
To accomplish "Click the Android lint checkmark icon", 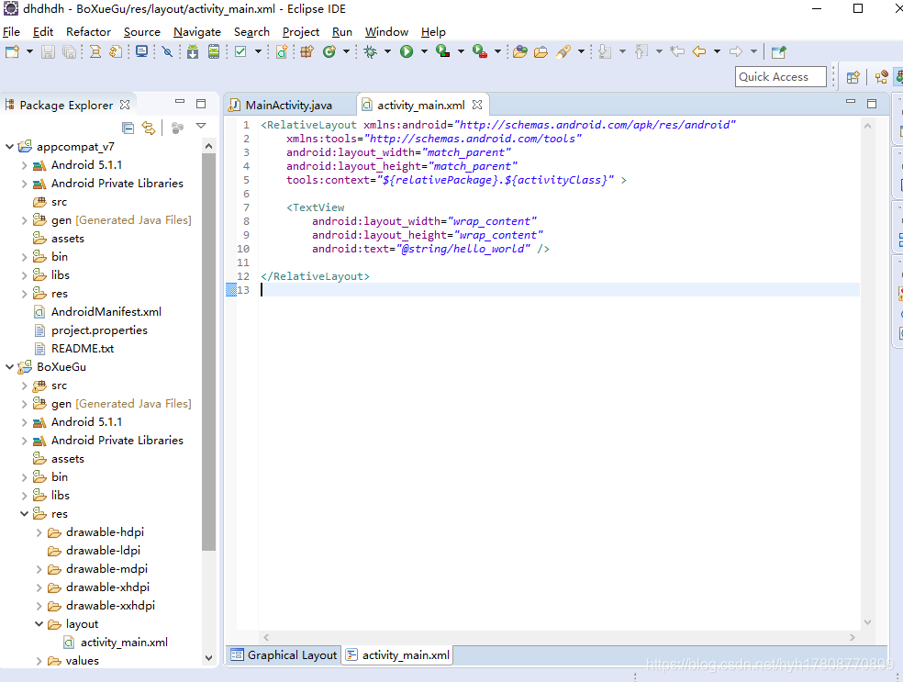I will coord(240,51).
